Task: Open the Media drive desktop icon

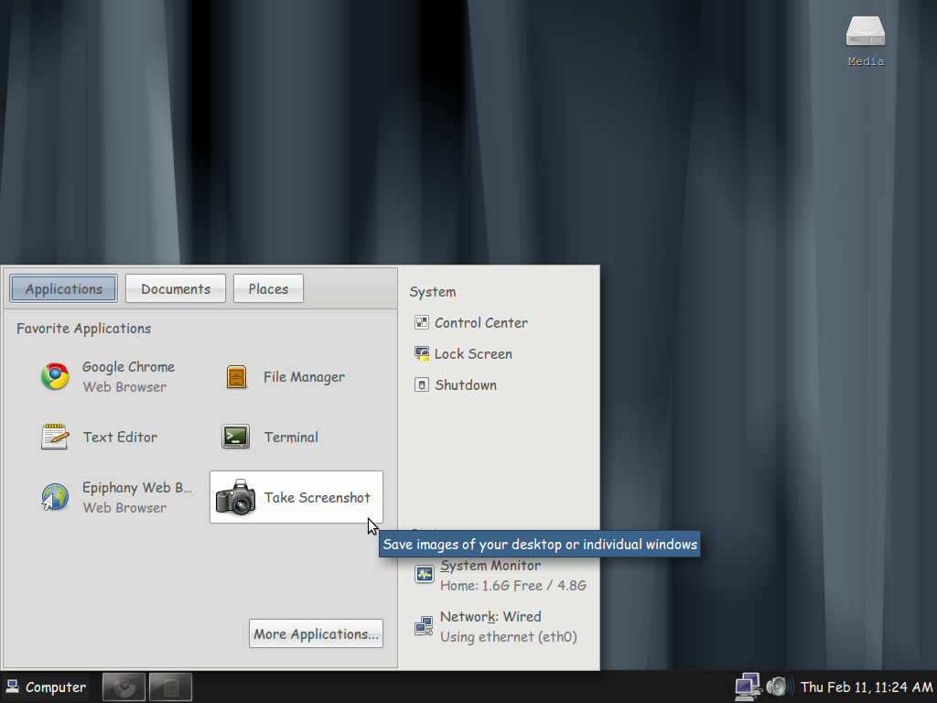Action: pyautogui.click(x=866, y=31)
